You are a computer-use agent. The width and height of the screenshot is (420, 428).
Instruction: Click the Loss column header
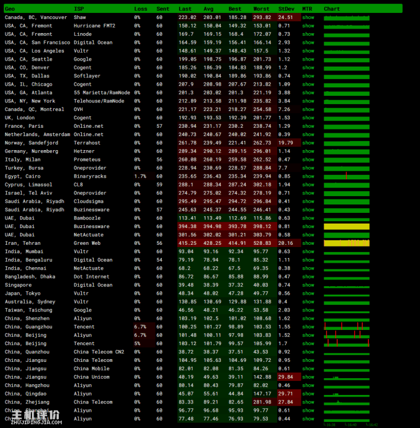click(x=141, y=9)
